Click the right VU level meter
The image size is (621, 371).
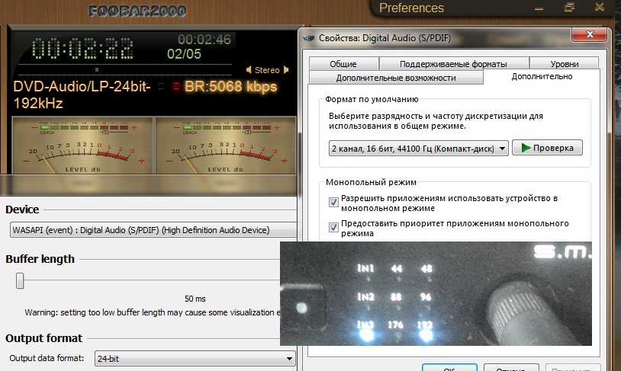pos(224,144)
